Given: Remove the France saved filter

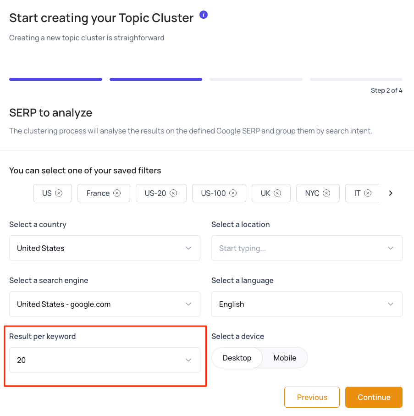Looking at the screenshot, I should [117, 193].
